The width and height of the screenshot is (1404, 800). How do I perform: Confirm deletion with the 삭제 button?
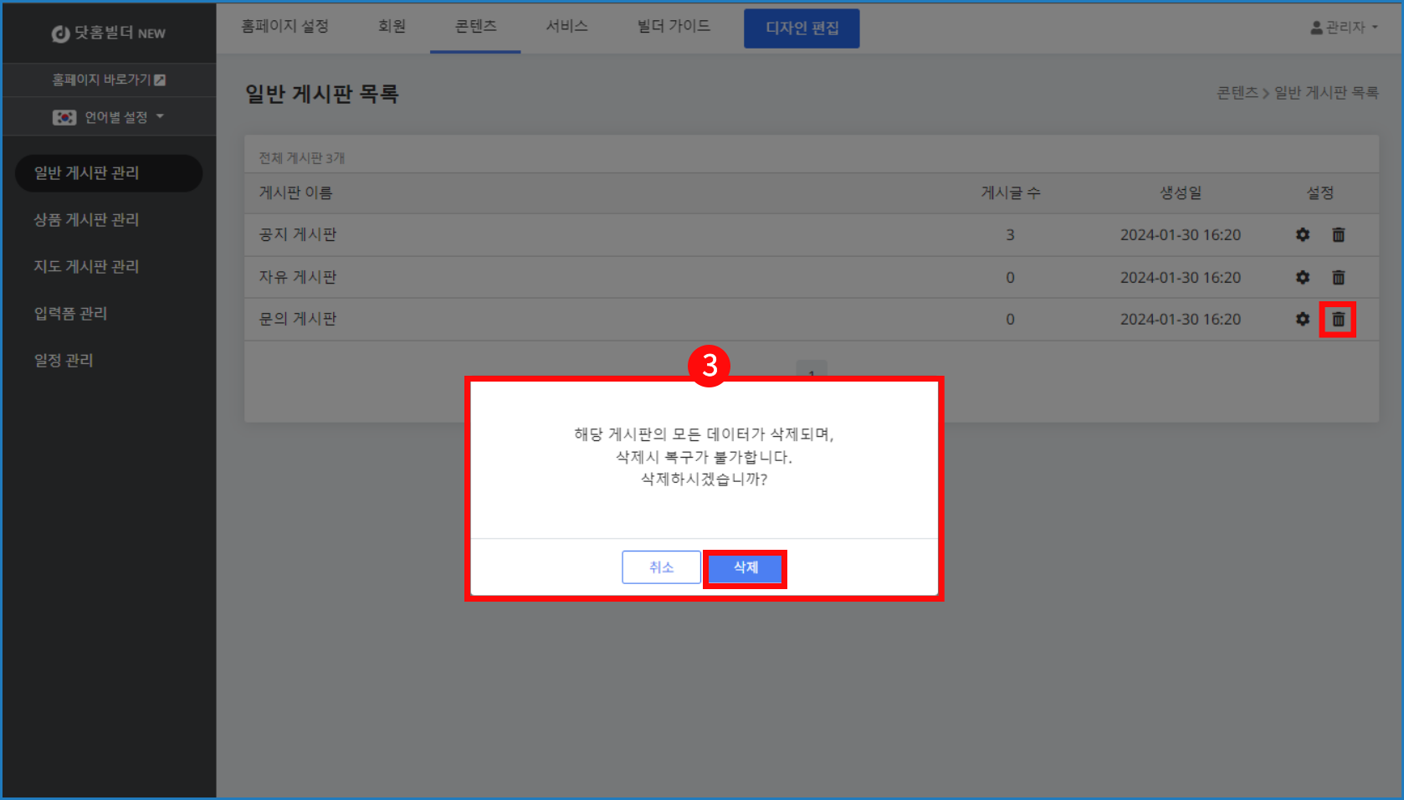click(x=745, y=567)
